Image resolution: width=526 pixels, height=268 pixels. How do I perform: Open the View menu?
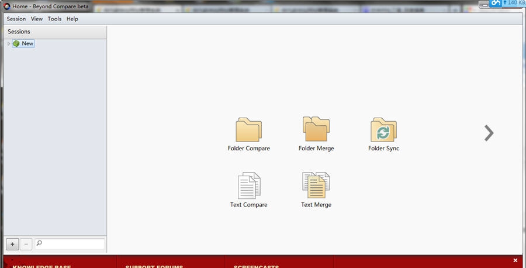click(37, 19)
